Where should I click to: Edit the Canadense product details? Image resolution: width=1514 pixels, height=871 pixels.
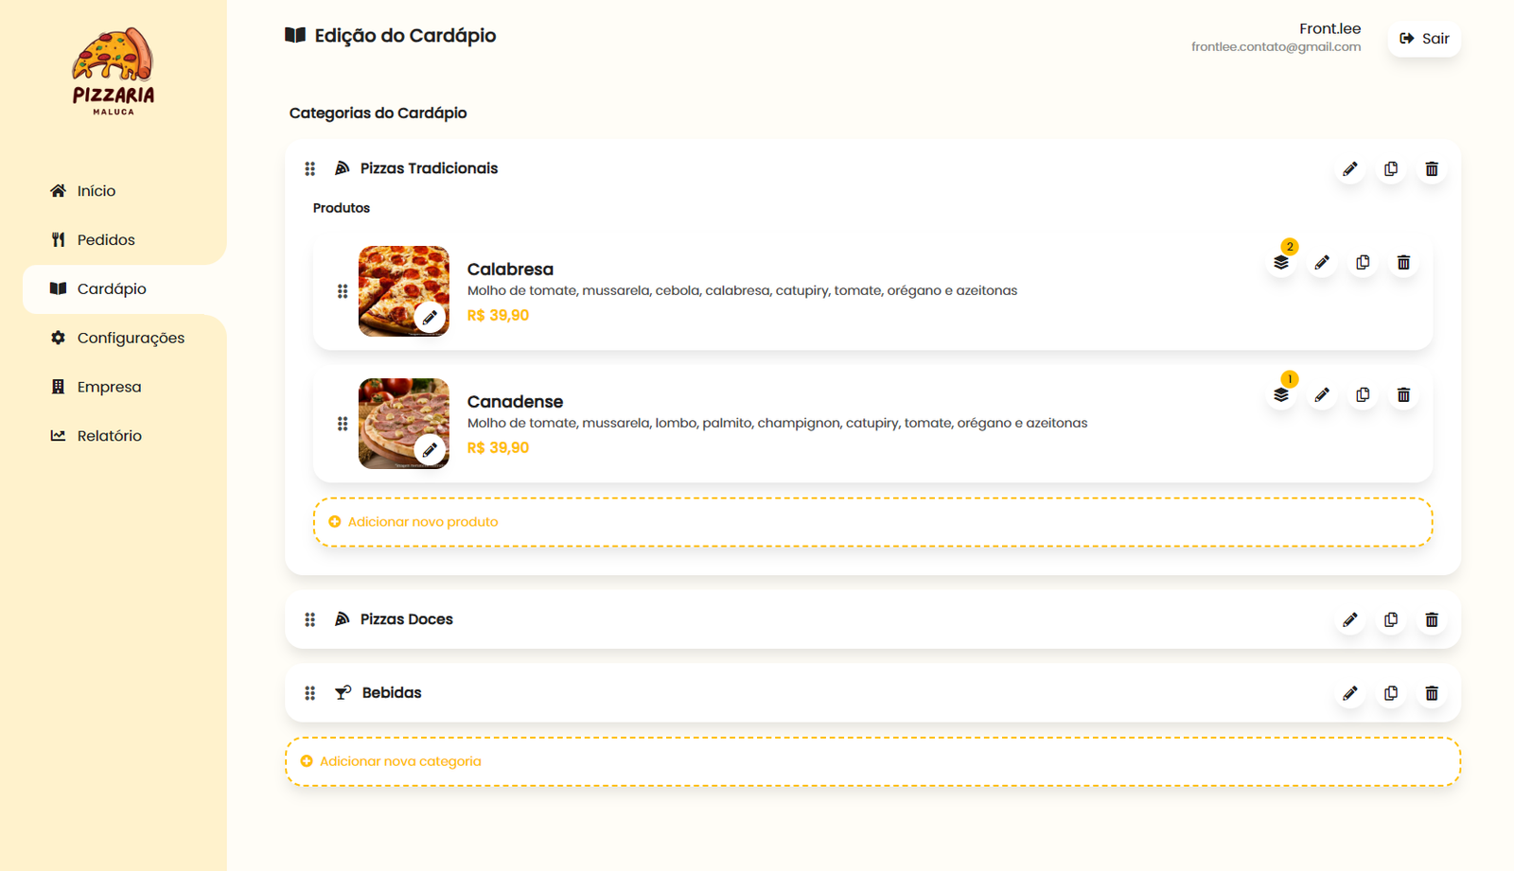coord(1322,394)
